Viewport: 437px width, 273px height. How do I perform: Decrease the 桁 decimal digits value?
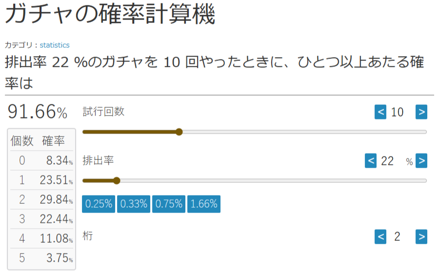click(380, 237)
